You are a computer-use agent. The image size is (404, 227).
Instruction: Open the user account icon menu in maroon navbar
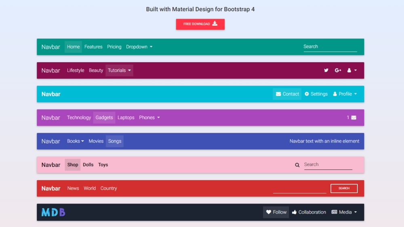[351, 70]
